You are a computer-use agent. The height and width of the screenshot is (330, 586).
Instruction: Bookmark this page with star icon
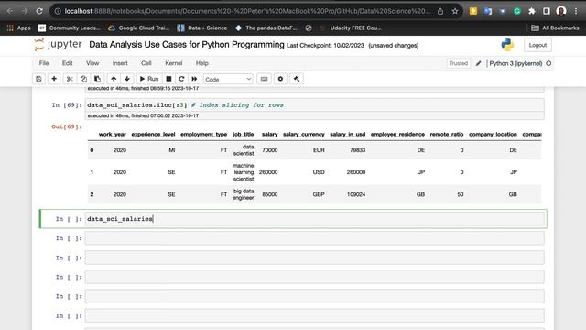pyautogui.click(x=455, y=11)
